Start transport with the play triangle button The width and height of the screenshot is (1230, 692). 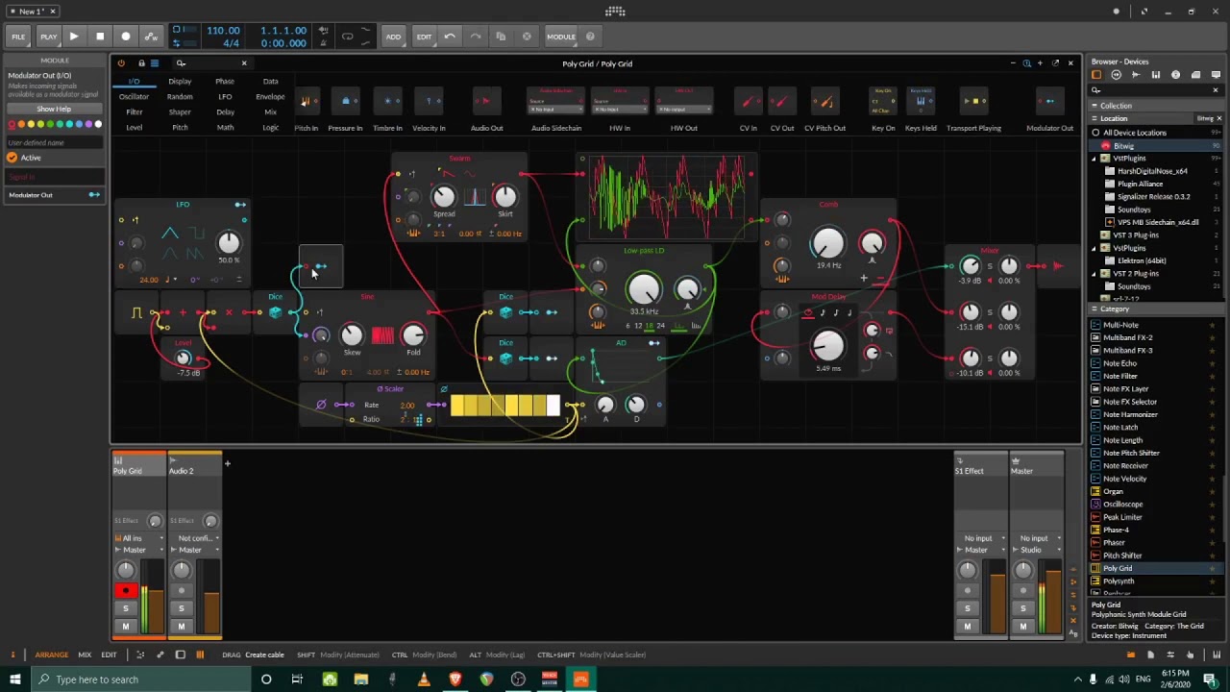[74, 37]
